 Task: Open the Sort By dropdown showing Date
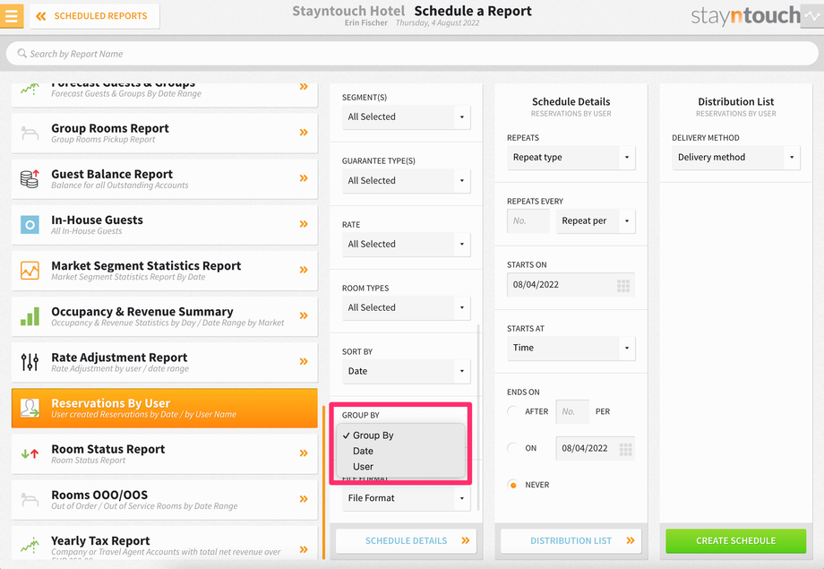click(406, 371)
